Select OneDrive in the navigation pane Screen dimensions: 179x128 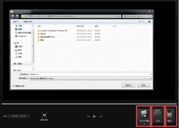coord(21,36)
